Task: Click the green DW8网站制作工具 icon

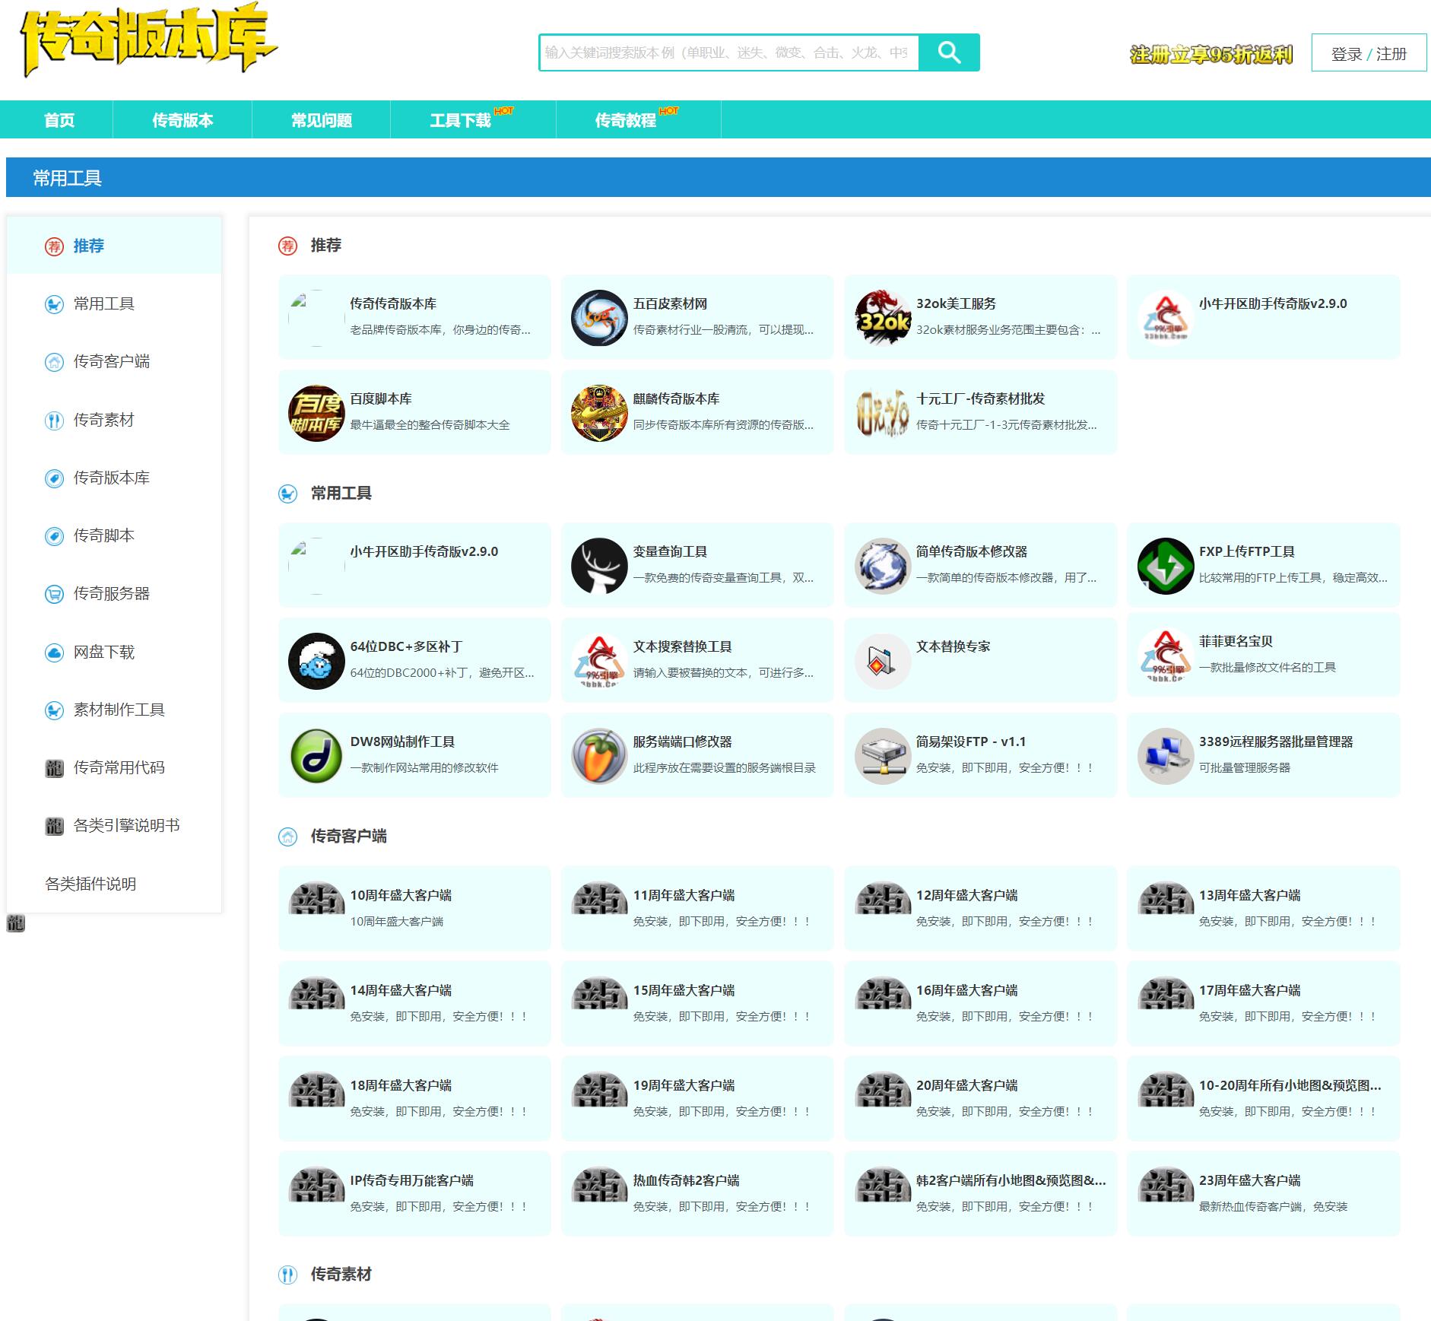Action: [x=316, y=756]
